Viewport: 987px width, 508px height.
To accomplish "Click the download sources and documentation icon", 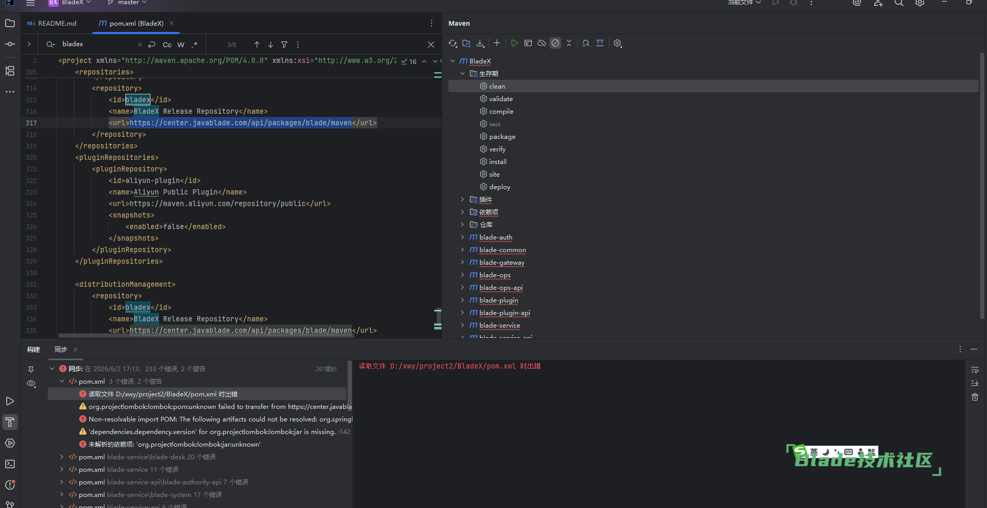I will [x=480, y=44].
